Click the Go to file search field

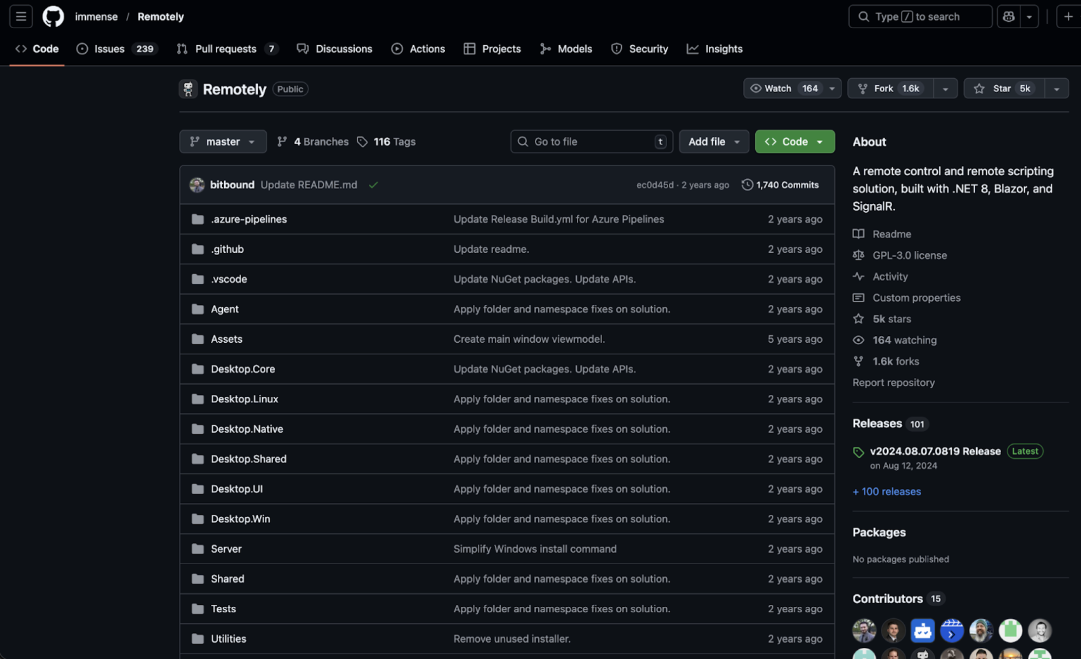pyautogui.click(x=591, y=142)
